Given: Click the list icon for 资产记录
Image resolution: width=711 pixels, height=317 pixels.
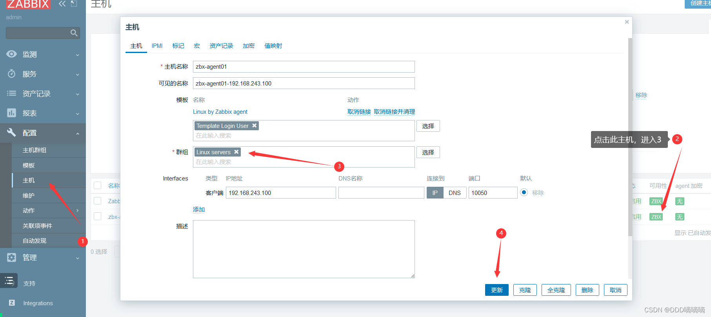Looking at the screenshot, I should point(12,93).
